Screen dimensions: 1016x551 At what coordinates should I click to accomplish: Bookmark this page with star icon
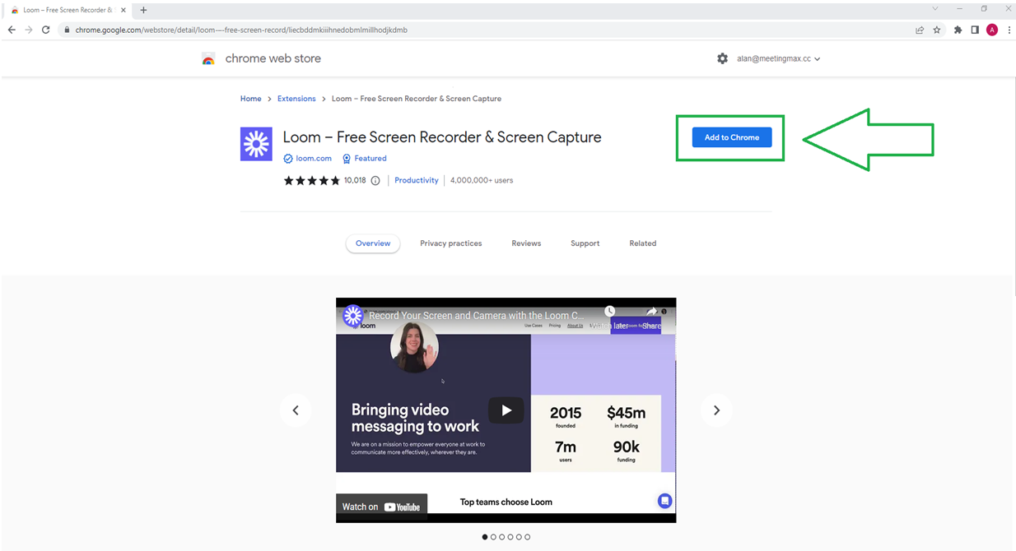(937, 30)
